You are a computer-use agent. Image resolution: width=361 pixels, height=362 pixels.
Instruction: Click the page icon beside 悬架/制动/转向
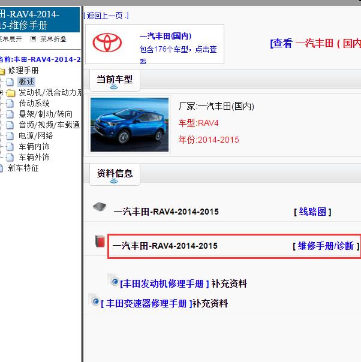pos(10,114)
